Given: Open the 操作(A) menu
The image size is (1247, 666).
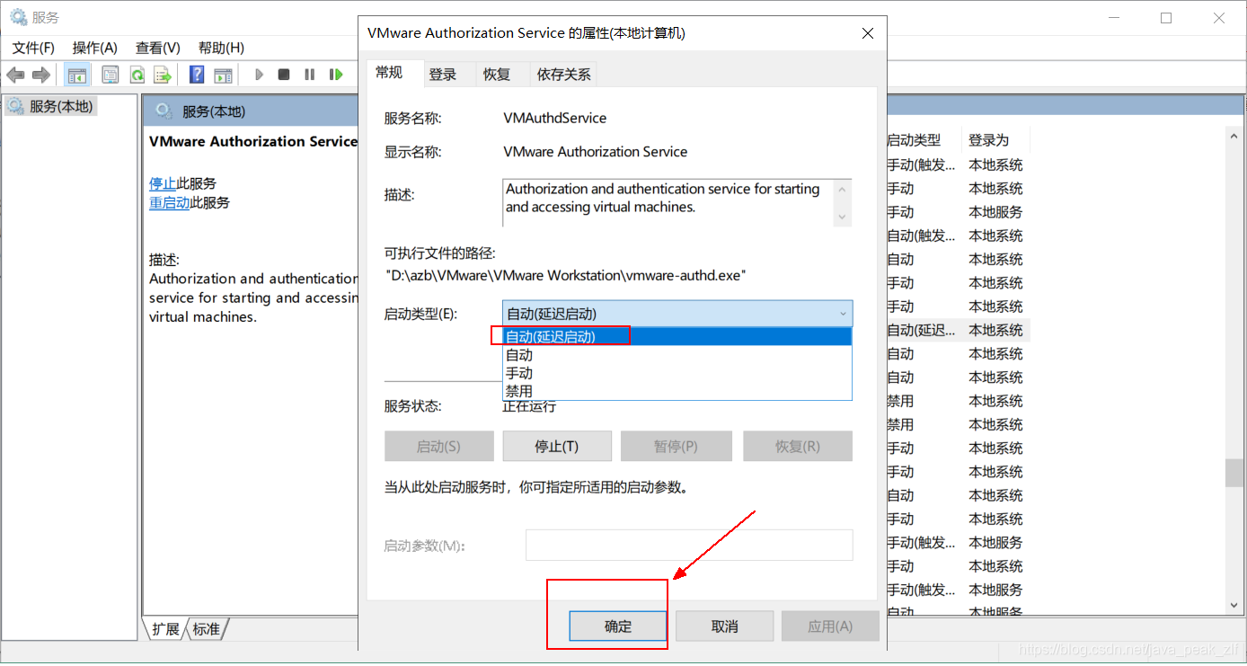Looking at the screenshot, I should pos(95,48).
